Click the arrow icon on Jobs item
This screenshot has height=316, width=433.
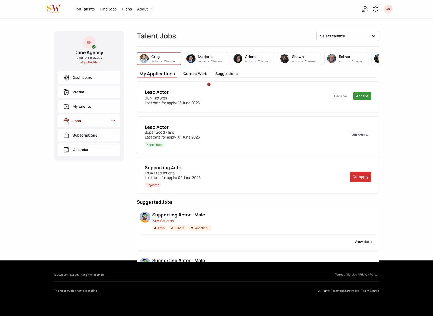point(113,121)
